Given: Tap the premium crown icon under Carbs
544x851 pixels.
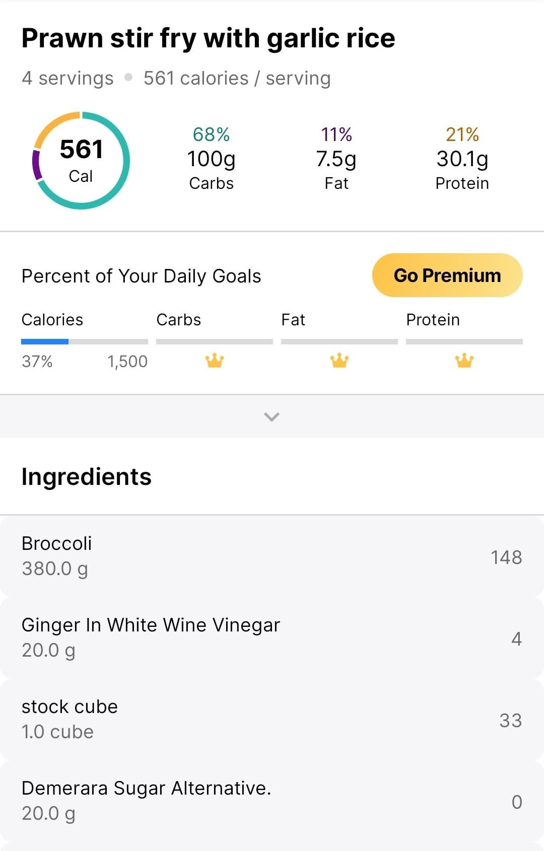Looking at the screenshot, I should pyautogui.click(x=215, y=361).
